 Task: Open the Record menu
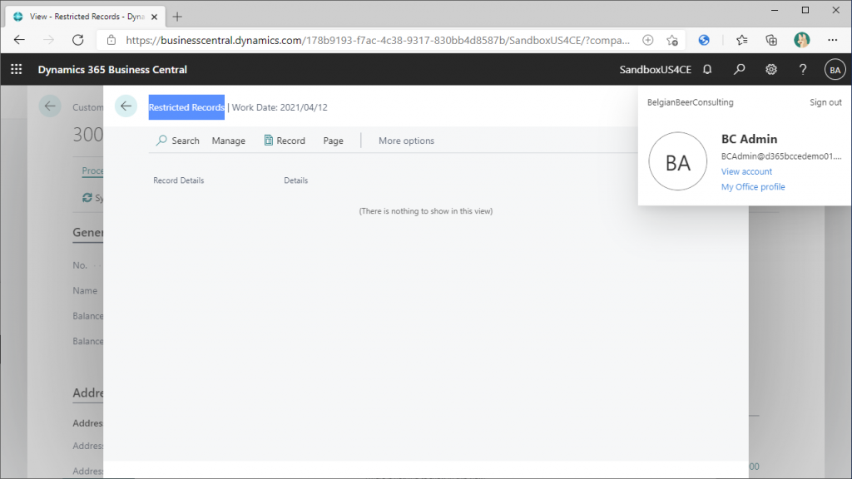pyautogui.click(x=285, y=141)
